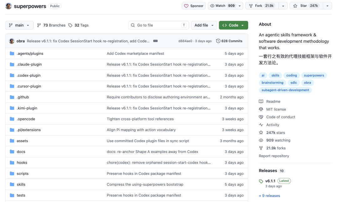Expand the Fork options dropdown arrow
The height and width of the screenshot is (202, 338).
tap(283, 6)
